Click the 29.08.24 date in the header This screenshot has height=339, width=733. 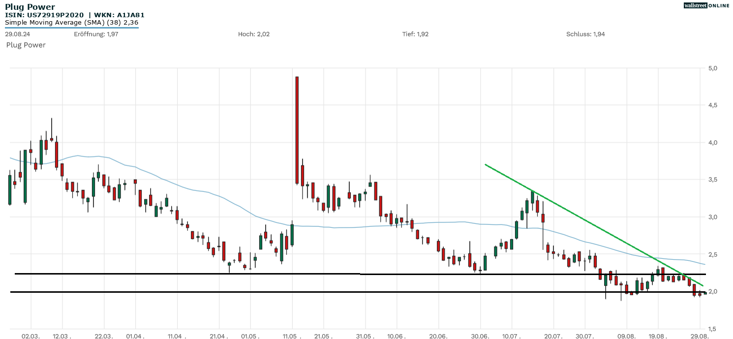click(18, 34)
